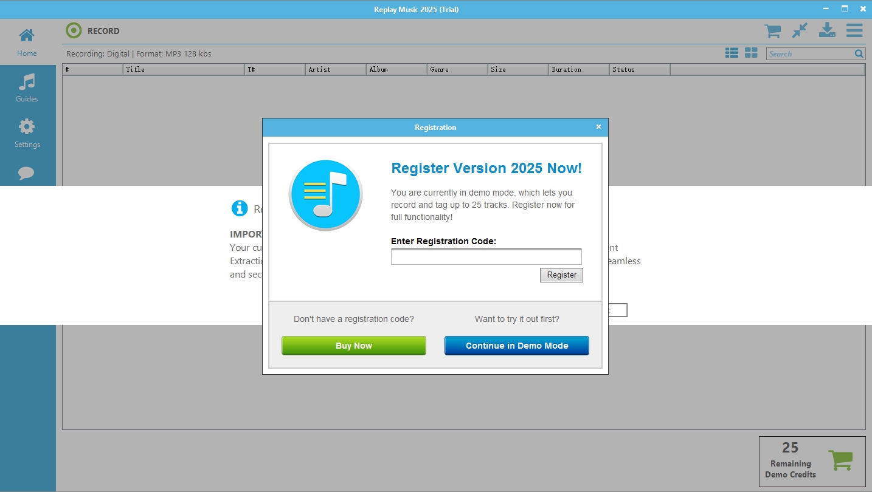Image resolution: width=872 pixels, height=492 pixels.
Task: Switch to list view layout
Action: [732, 53]
